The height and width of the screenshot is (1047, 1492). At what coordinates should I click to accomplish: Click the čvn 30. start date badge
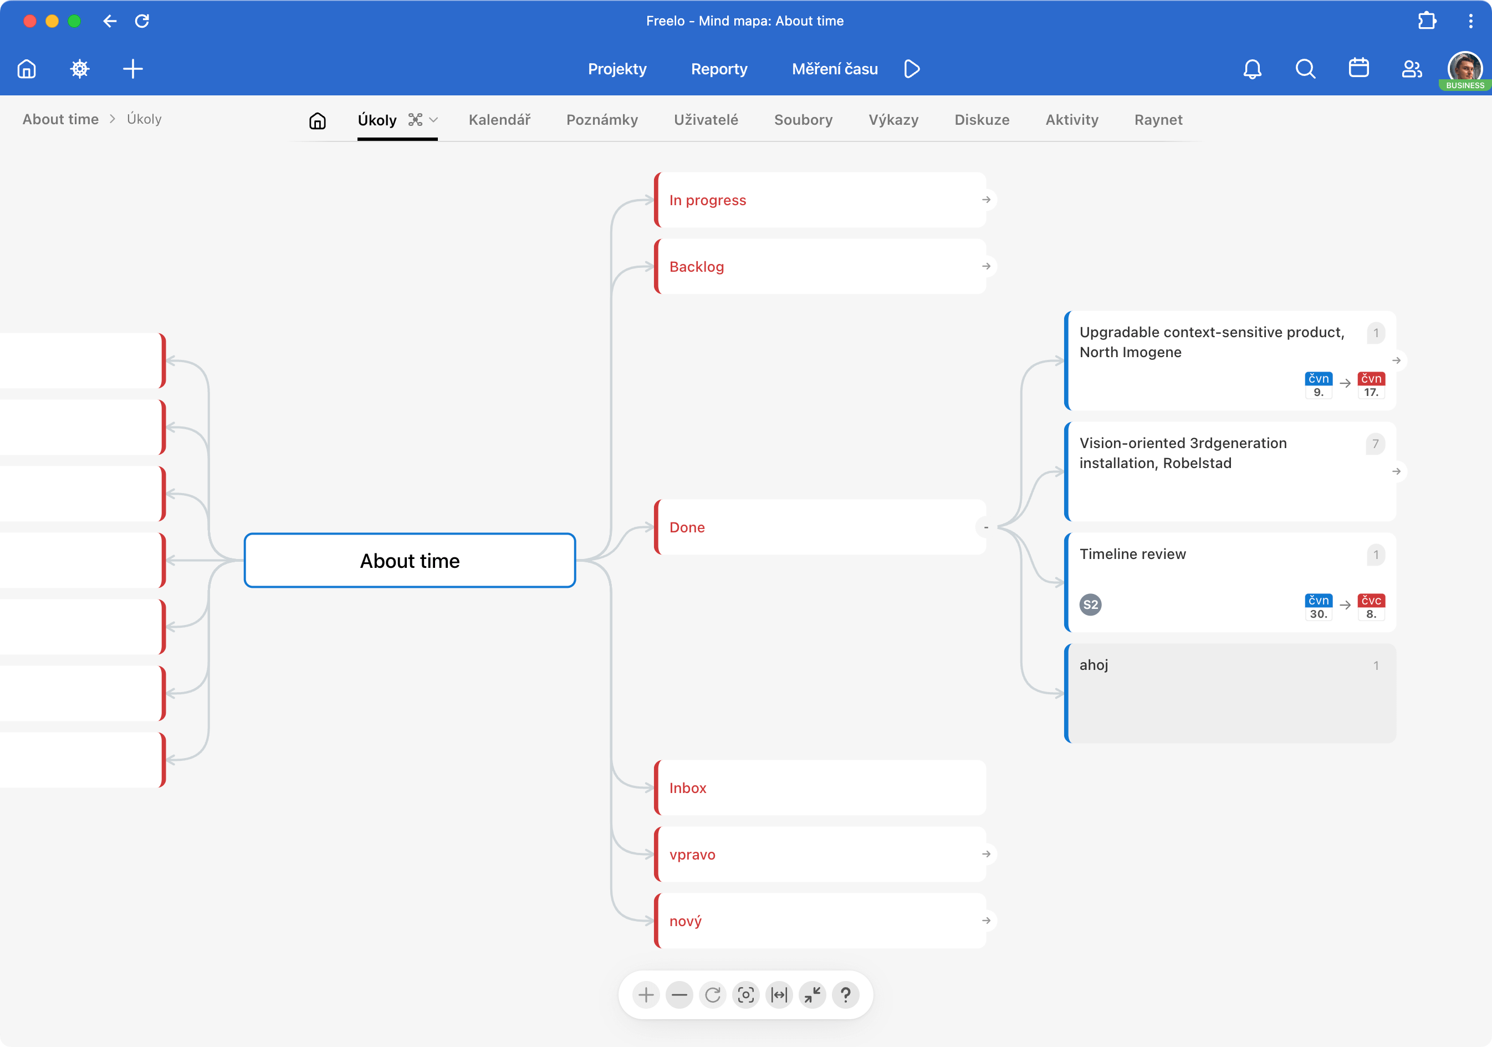(1318, 607)
